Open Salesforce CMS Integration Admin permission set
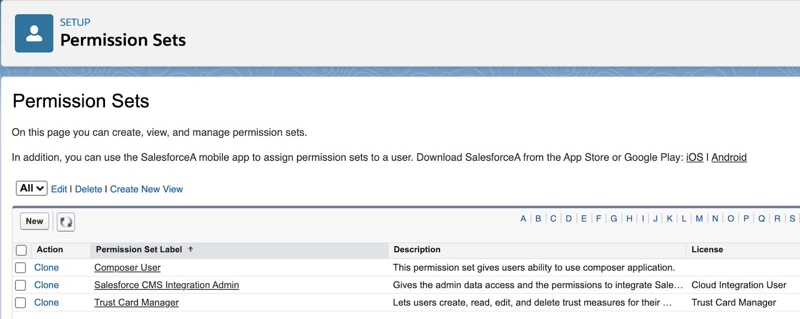 click(166, 285)
